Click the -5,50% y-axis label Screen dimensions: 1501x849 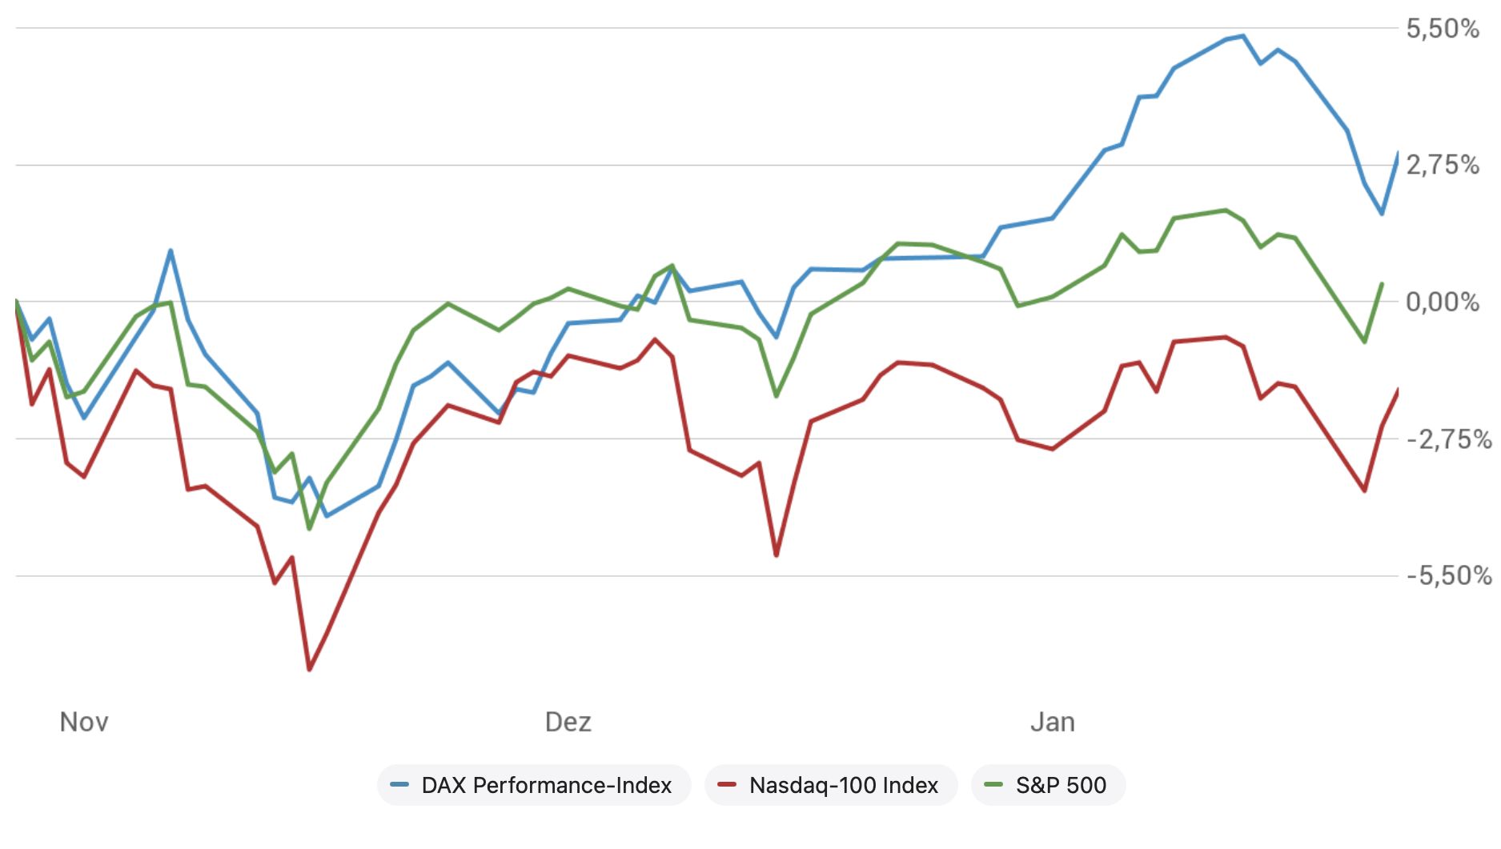tap(1449, 575)
